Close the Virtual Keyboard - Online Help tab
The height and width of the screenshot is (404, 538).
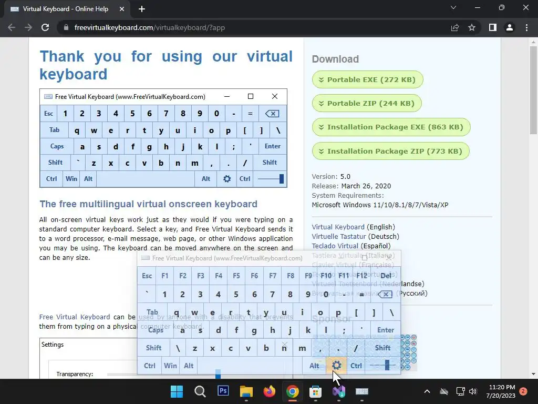tap(122, 9)
